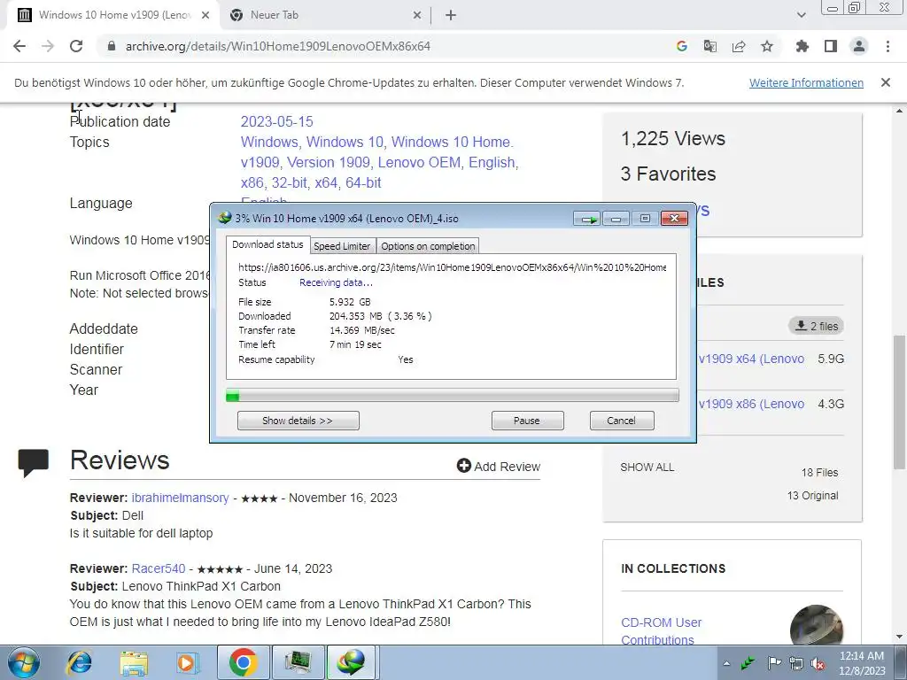The width and height of the screenshot is (907, 680).
Task: Open clock showing 12:14 AM
Action: point(862,663)
